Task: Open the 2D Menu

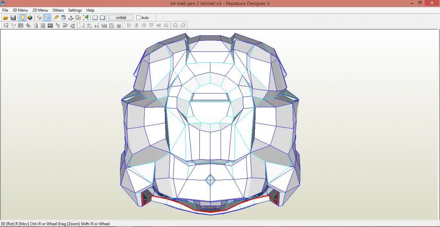Action: point(40,10)
